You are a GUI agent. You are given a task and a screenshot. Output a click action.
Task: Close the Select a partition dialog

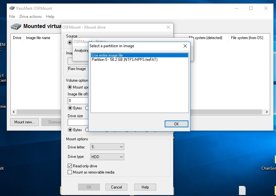point(185,46)
